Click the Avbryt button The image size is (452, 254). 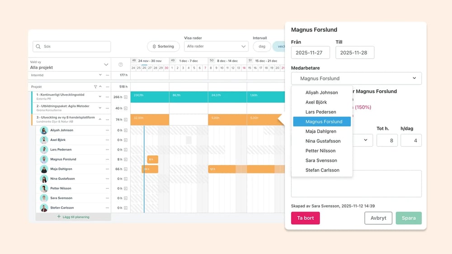click(x=378, y=218)
